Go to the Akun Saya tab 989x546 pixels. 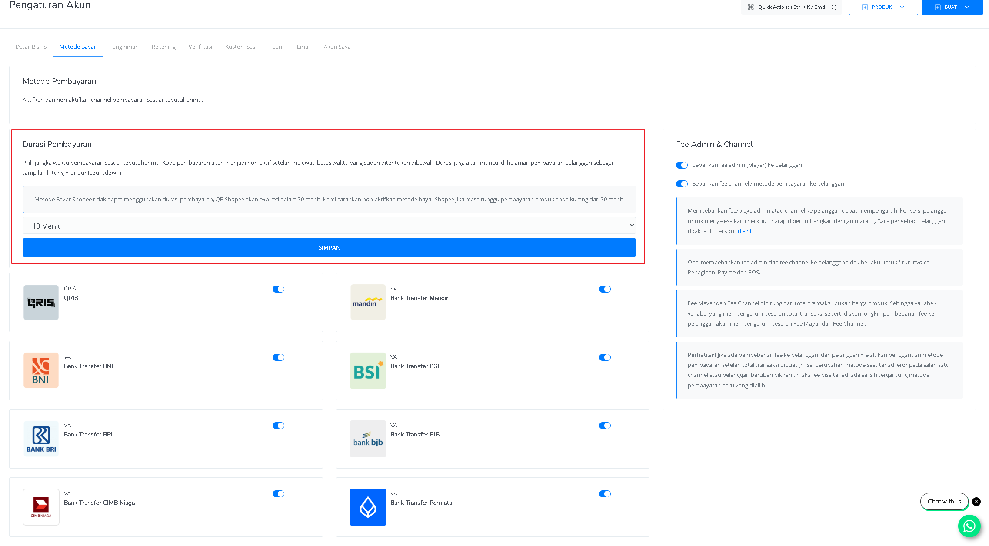[x=337, y=47]
